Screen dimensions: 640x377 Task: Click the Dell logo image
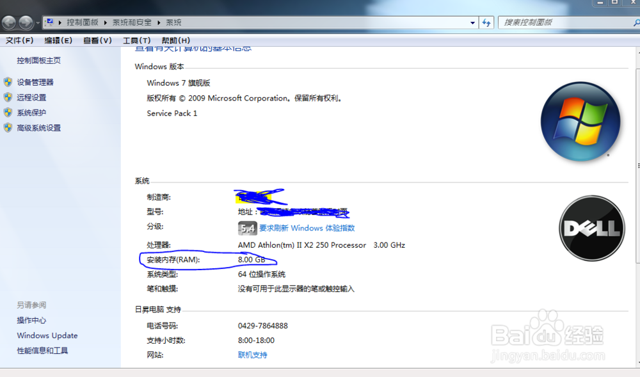pos(592,228)
